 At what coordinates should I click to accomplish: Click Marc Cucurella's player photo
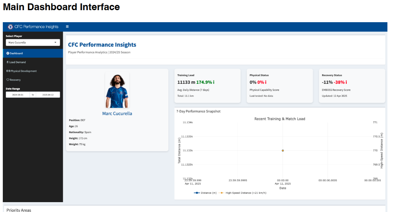117,90
